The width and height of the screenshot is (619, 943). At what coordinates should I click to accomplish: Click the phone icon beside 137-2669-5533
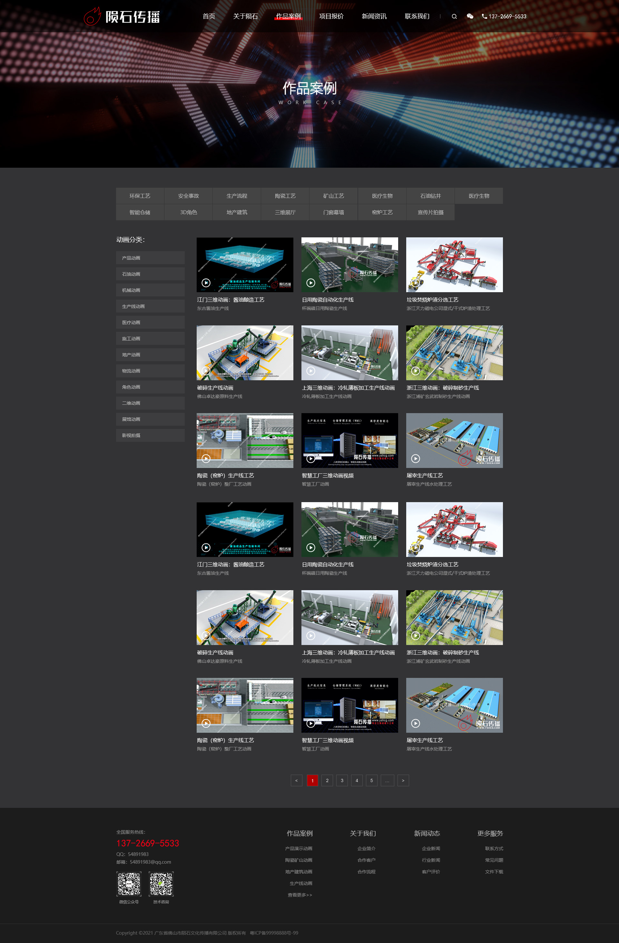(484, 16)
